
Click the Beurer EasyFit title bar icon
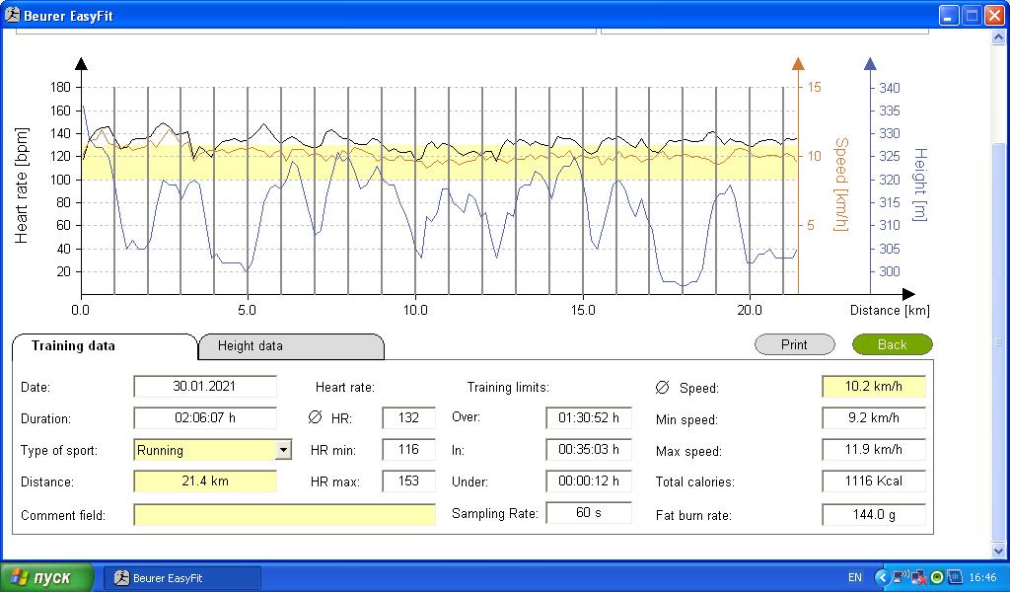tap(12, 14)
